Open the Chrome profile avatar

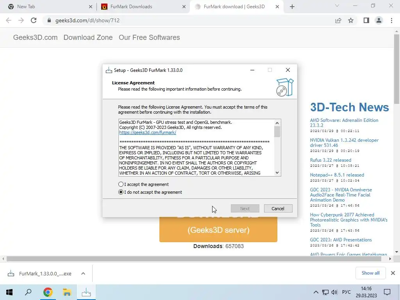click(x=379, y=20)
